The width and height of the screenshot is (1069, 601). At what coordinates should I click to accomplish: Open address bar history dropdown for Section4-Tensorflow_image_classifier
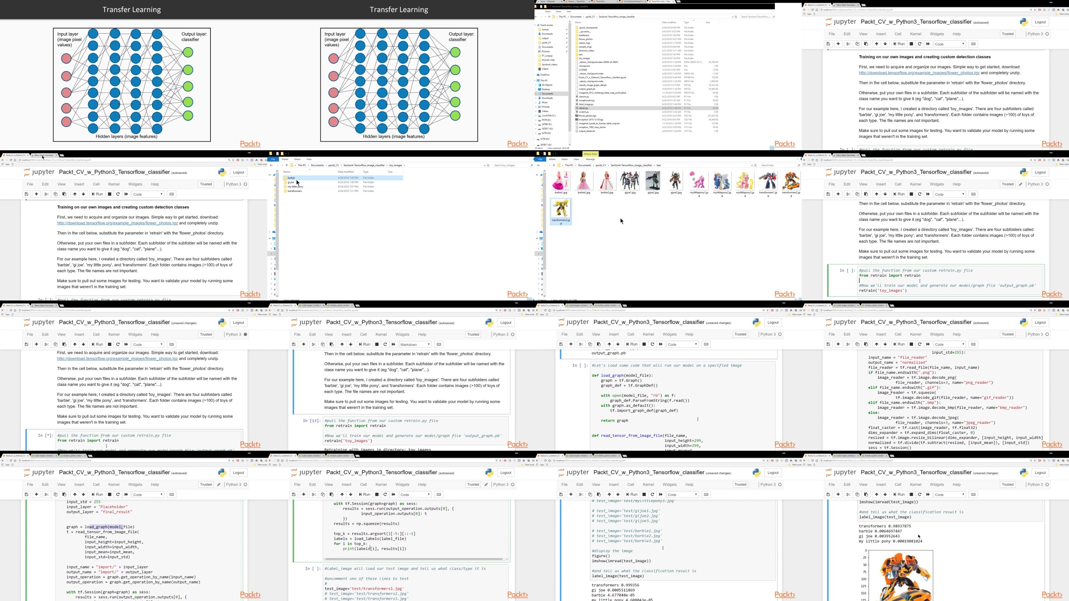pos(733,17)
